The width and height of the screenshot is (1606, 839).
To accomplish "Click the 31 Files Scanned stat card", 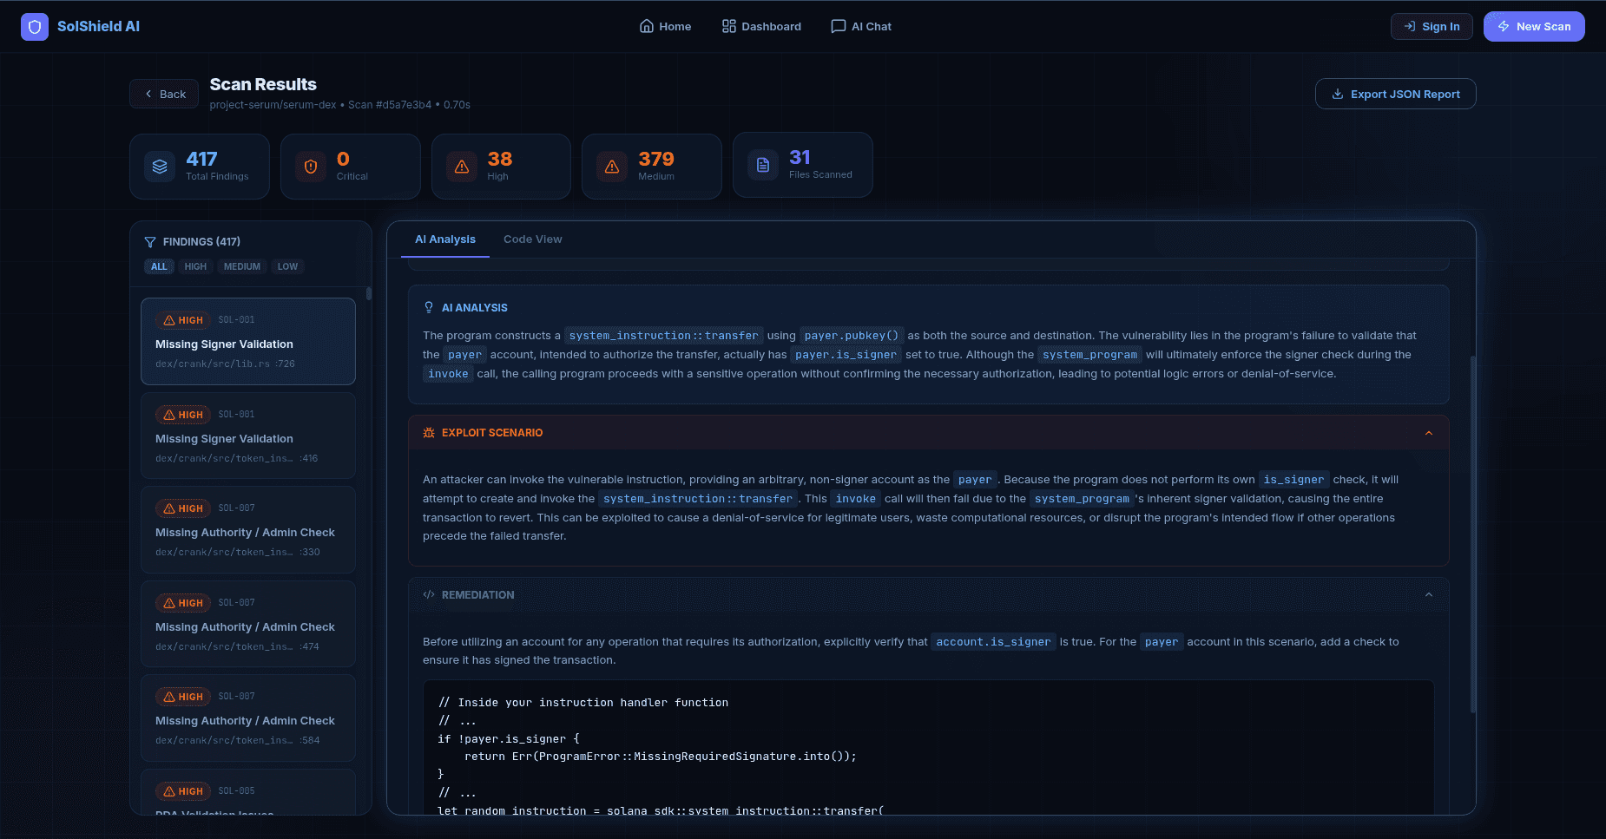I will (803, 165).
